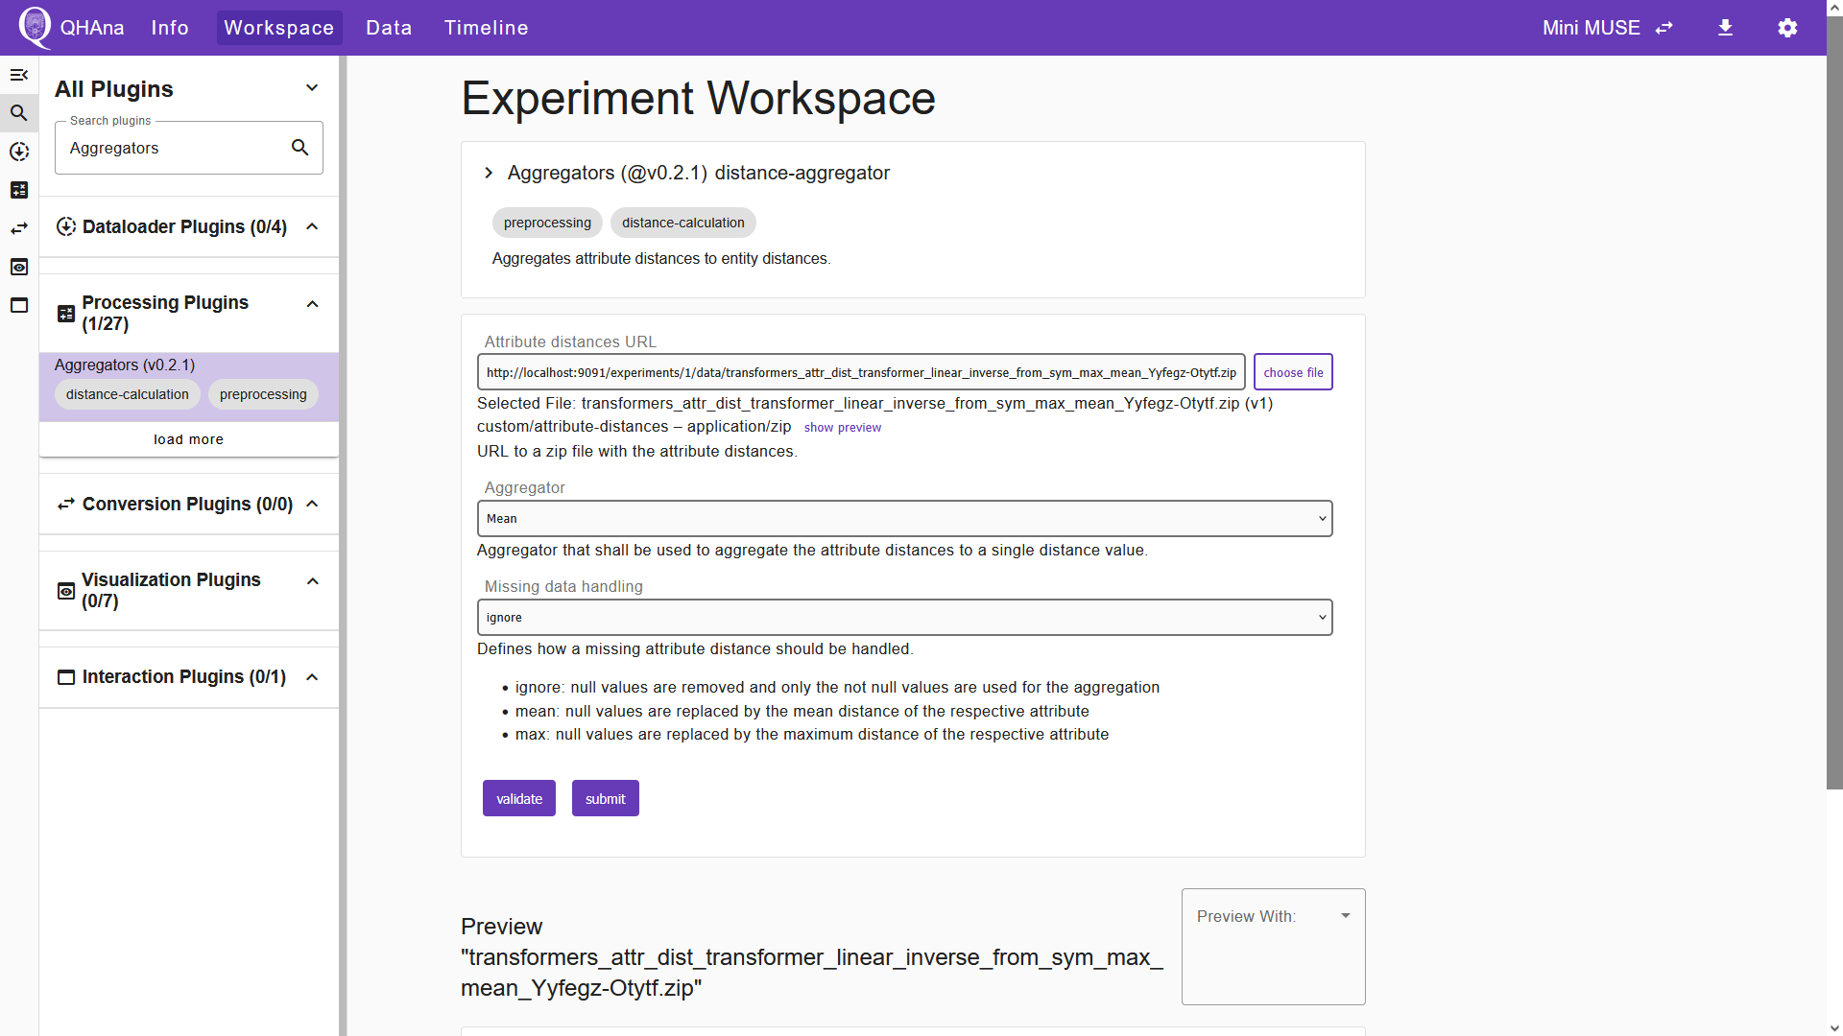Image resolution: width=1843 pixels, height=1036 pixels.
Task: Click the preprocessing chip in plugin header
Action: click(x=547, y=223)
